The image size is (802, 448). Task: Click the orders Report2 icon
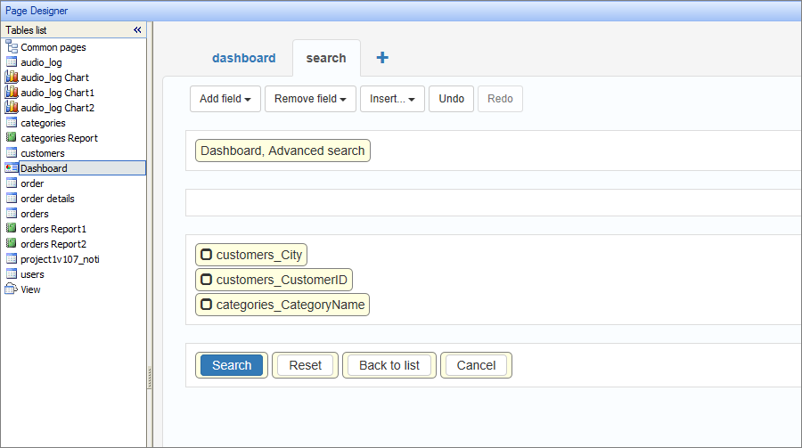12,243
